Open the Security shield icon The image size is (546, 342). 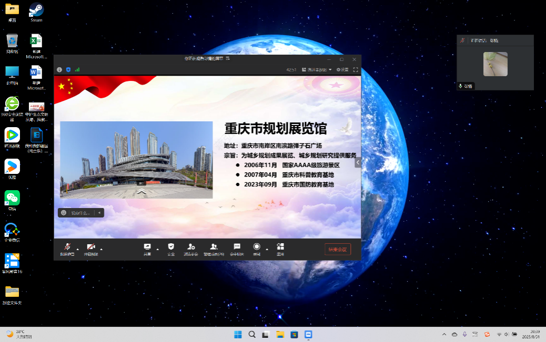[171, 247]
